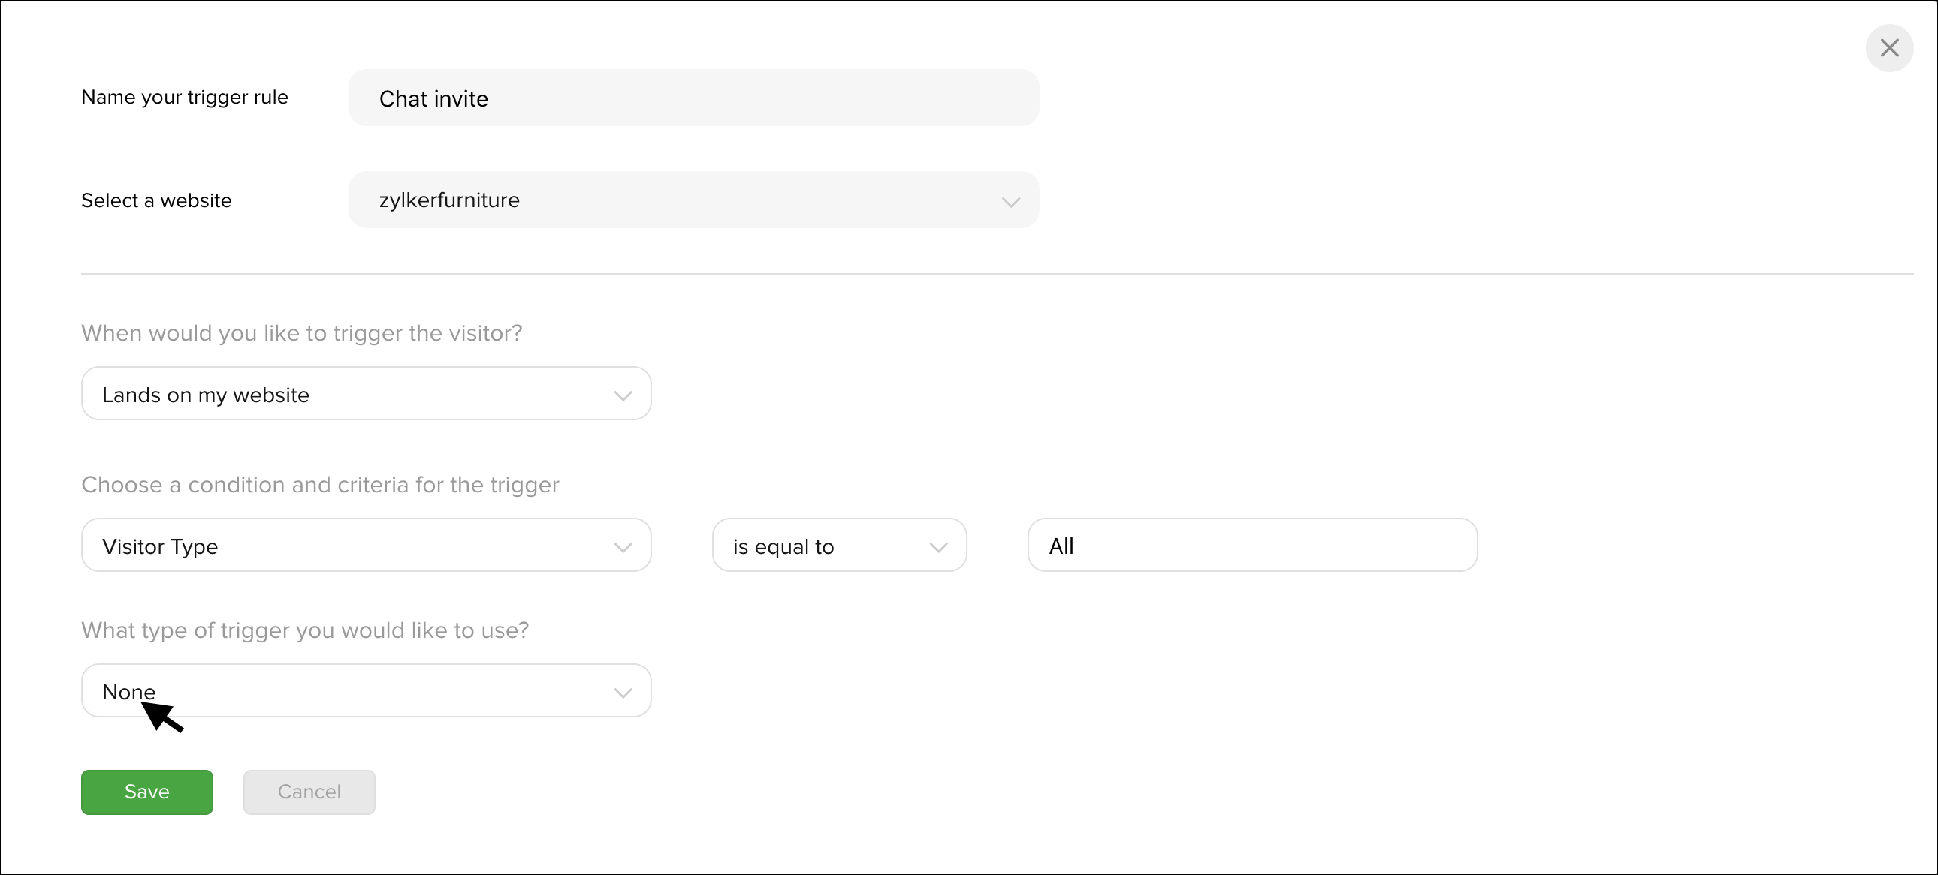Click the chevron next to is equal to
The image size is (1938, 875).
(938, 547)
